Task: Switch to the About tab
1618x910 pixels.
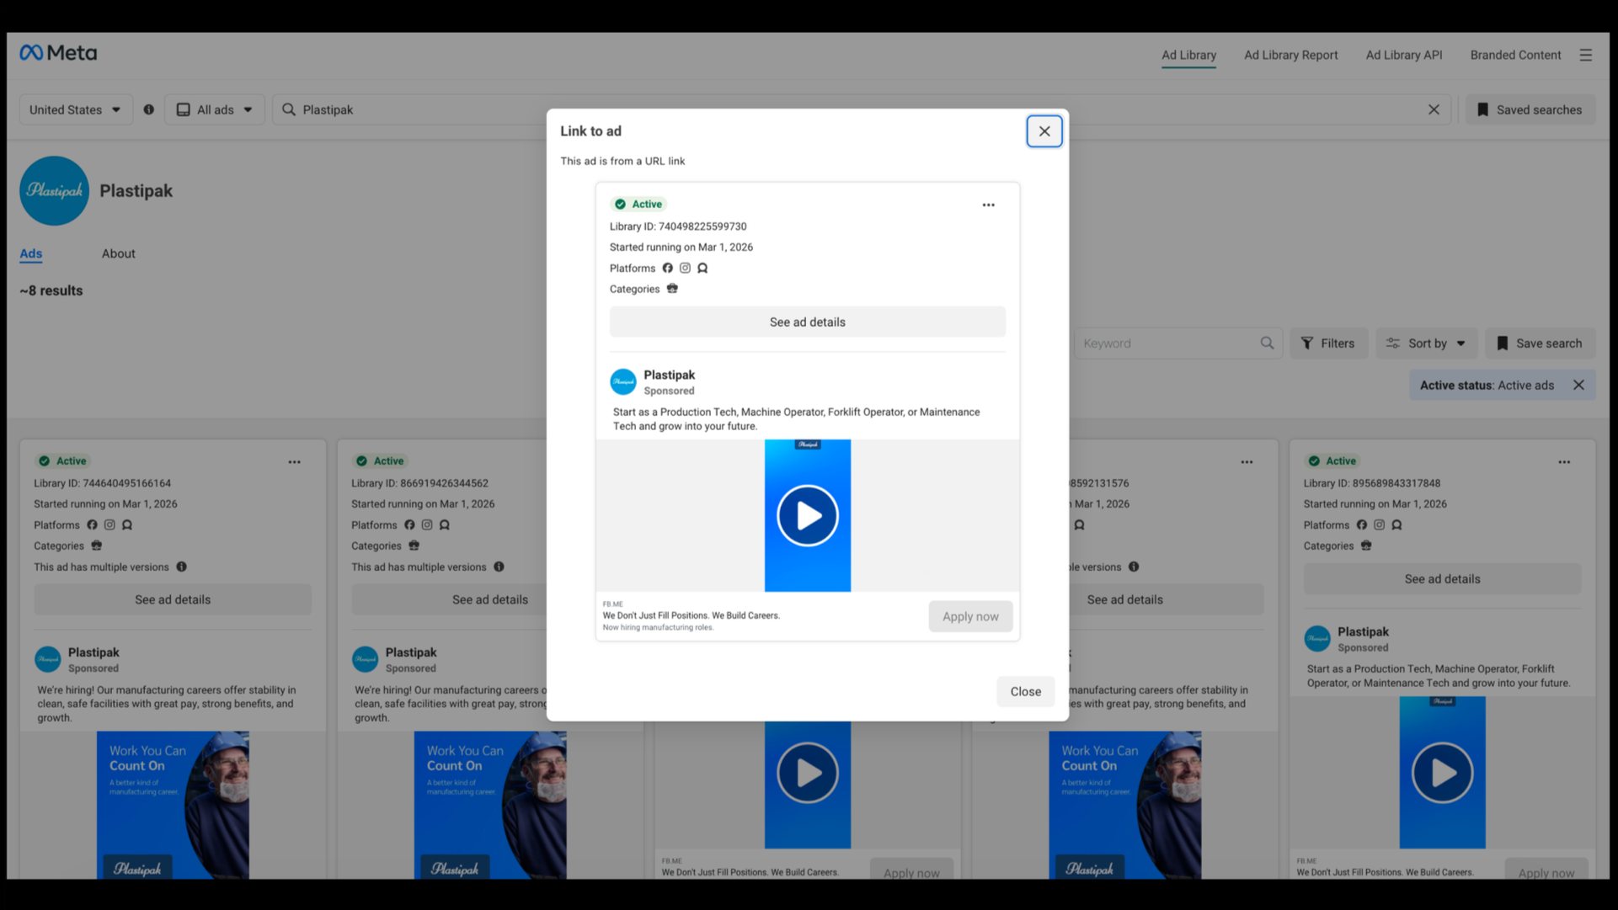Action: (x=118, y=253)
